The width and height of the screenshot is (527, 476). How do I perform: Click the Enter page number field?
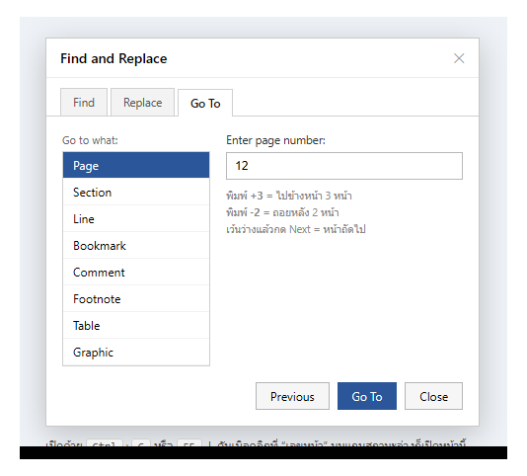(x=344, y=166)
